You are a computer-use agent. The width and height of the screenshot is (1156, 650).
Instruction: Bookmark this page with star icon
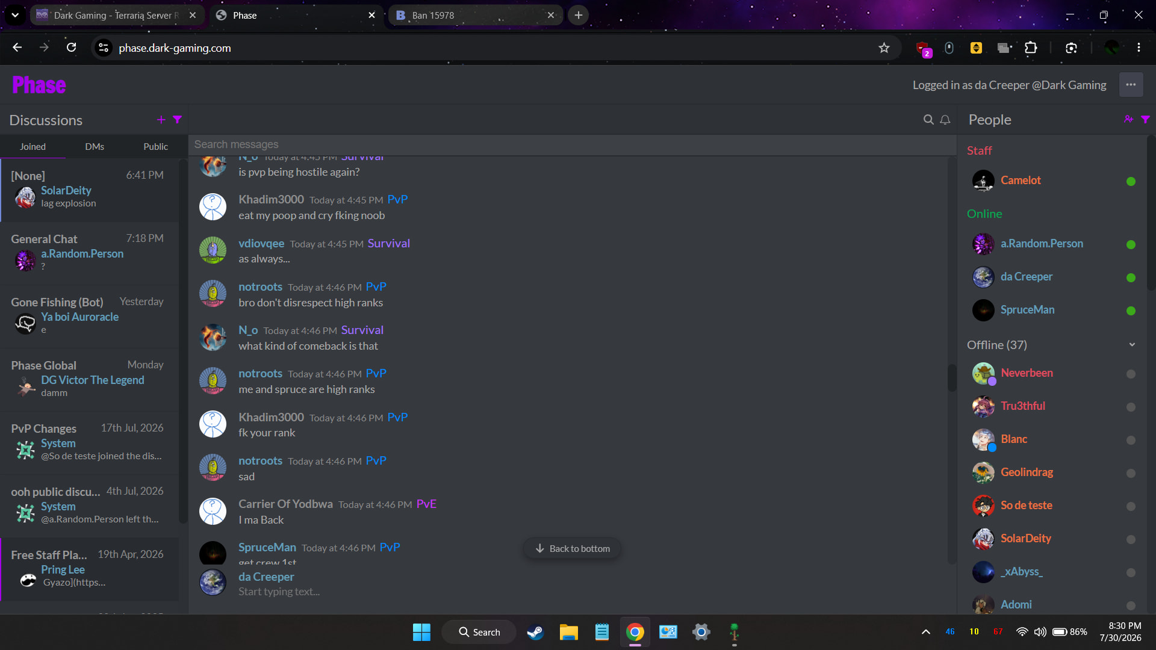(884, 48)
